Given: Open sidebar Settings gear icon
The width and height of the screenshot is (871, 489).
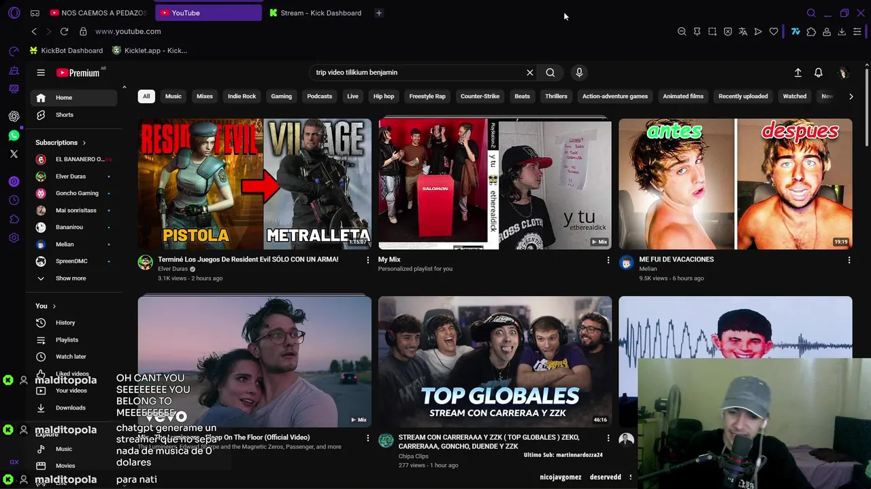Looking at the screenshot, I should tap(14, 238).
